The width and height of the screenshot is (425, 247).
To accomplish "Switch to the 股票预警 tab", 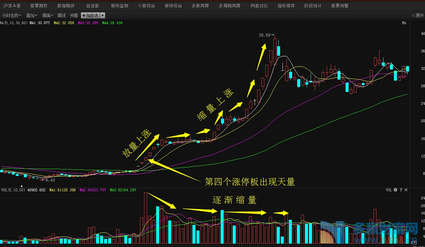I will point(339,6).
